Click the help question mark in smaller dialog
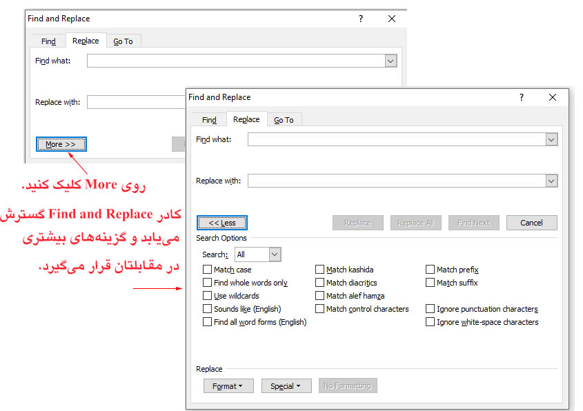The height and width of the screenshot is (411, 583). tap(360, 19)
